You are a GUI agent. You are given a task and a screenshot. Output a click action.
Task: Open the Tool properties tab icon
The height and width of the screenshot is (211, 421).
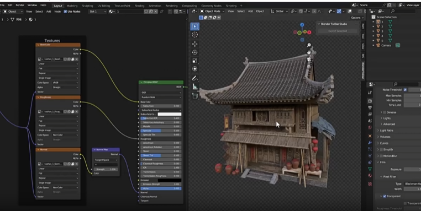tap(370, 93)
